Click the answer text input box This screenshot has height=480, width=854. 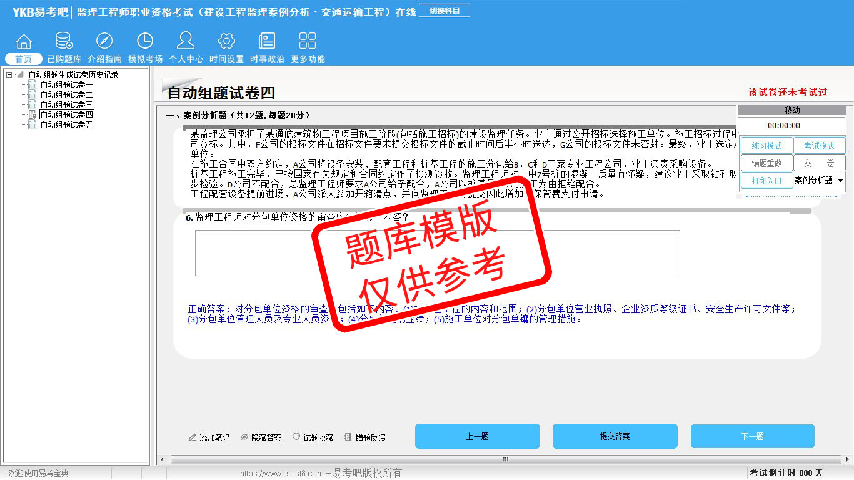437,253
